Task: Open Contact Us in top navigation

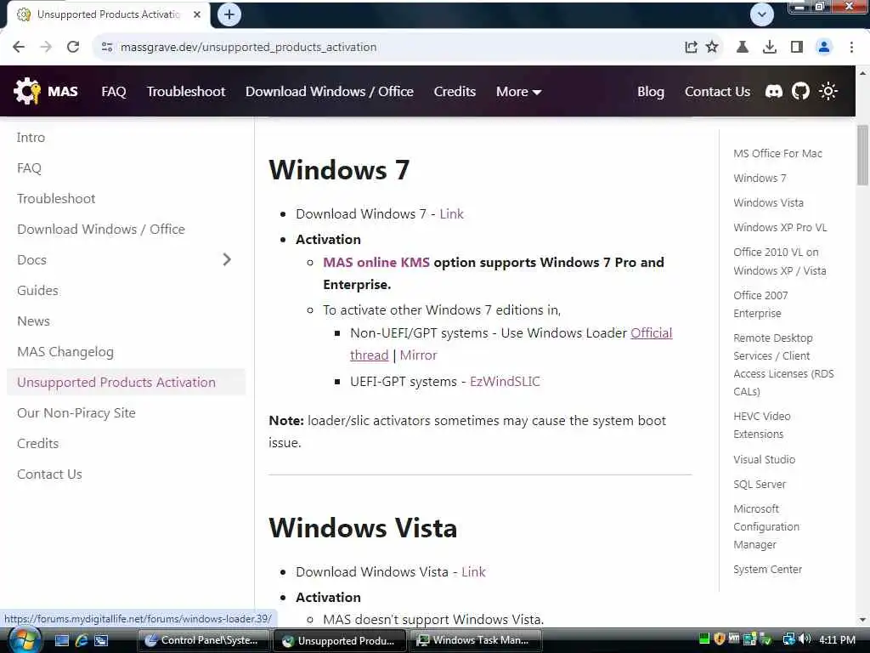Action: (x=717, y=92)
